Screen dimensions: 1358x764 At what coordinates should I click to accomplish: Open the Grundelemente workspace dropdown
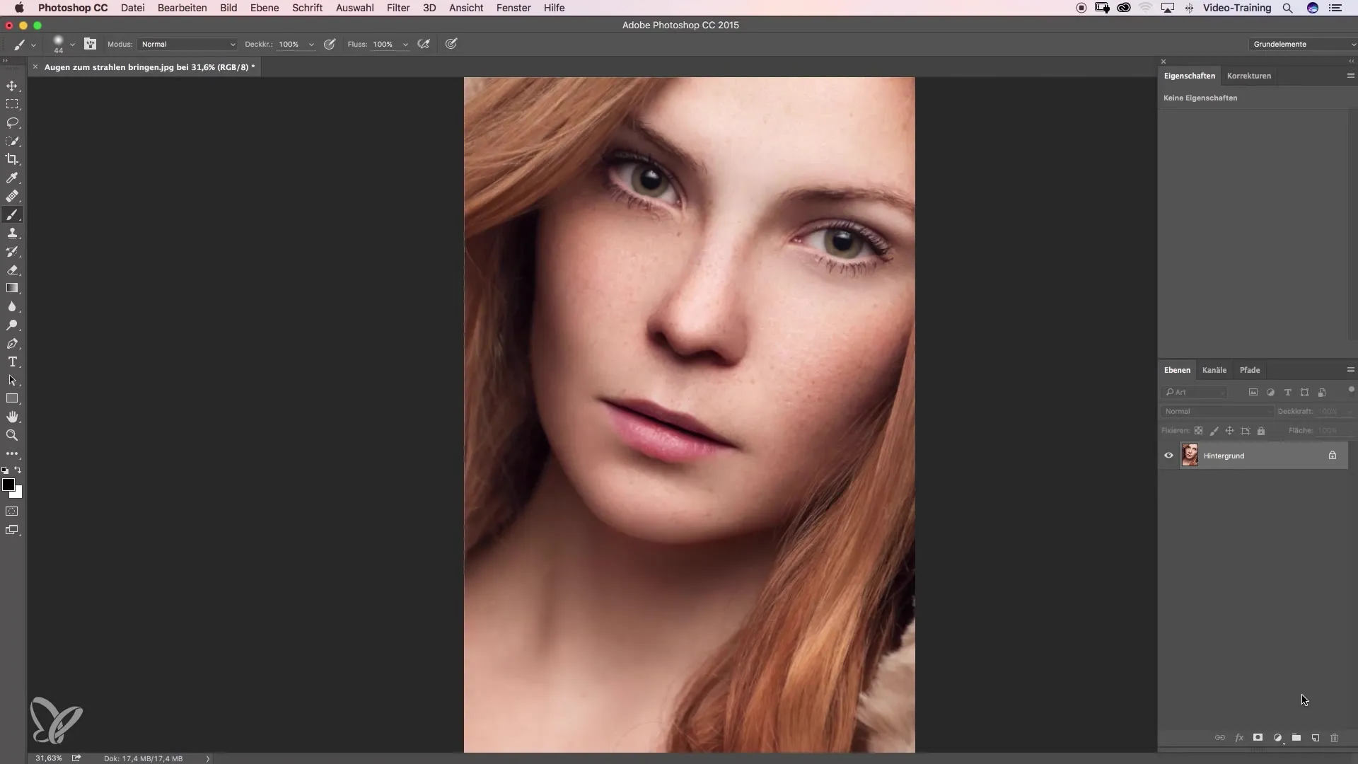pos(1303,44)
